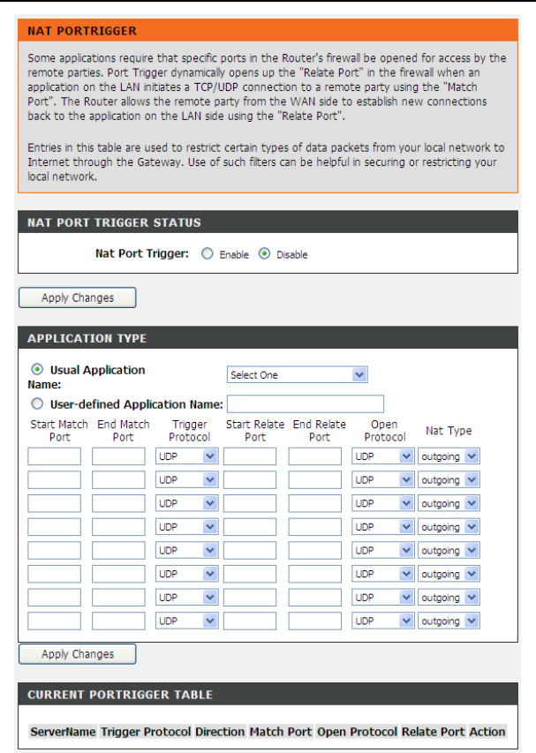Select the Disable Nat Port Trigger radio
Image resolution: width=536 pixels, height=753 pixels.
(264, 253)
